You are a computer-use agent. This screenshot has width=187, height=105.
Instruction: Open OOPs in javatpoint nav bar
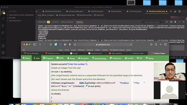point(60,58)
